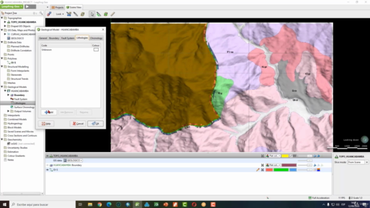Click the stacked color icon on OI-S row
Viewport: 370px width, 208px height.
click(319, 170)
